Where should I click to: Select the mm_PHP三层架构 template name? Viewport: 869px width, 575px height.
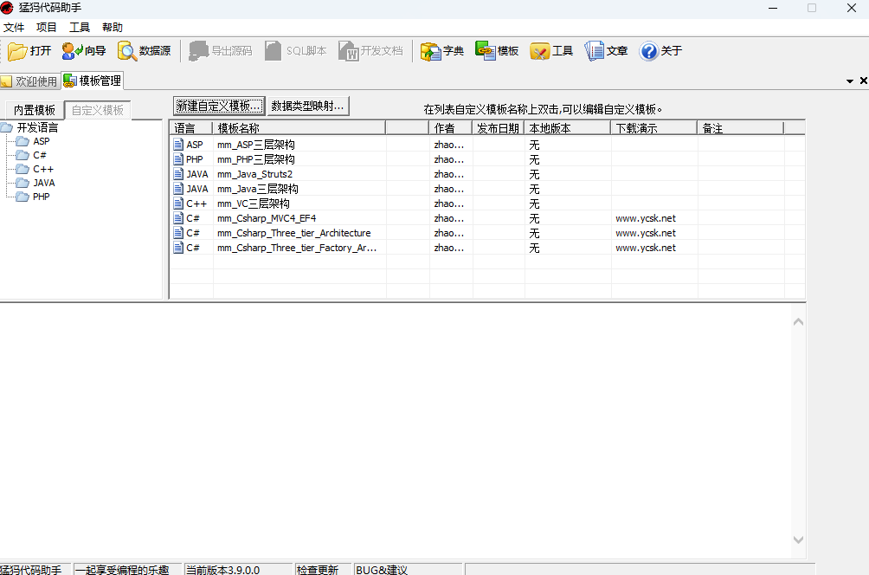point(256,159)
